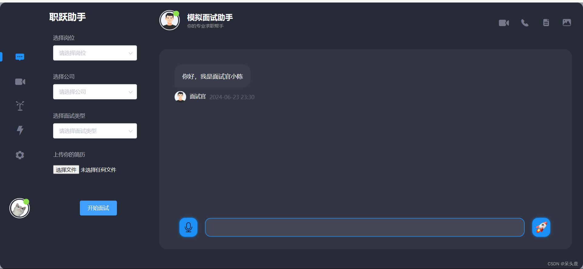Viewport: 583px width, 269px height.
Task: Open the user cat avatar profile
Action: pyautogui.click(x=20, y=208)
